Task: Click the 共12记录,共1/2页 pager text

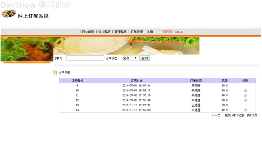Action: 245,115
